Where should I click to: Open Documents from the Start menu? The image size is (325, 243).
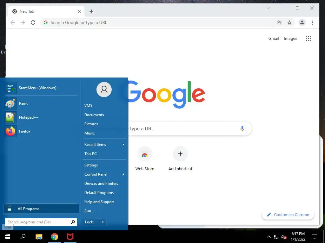[x=94, y=115]
